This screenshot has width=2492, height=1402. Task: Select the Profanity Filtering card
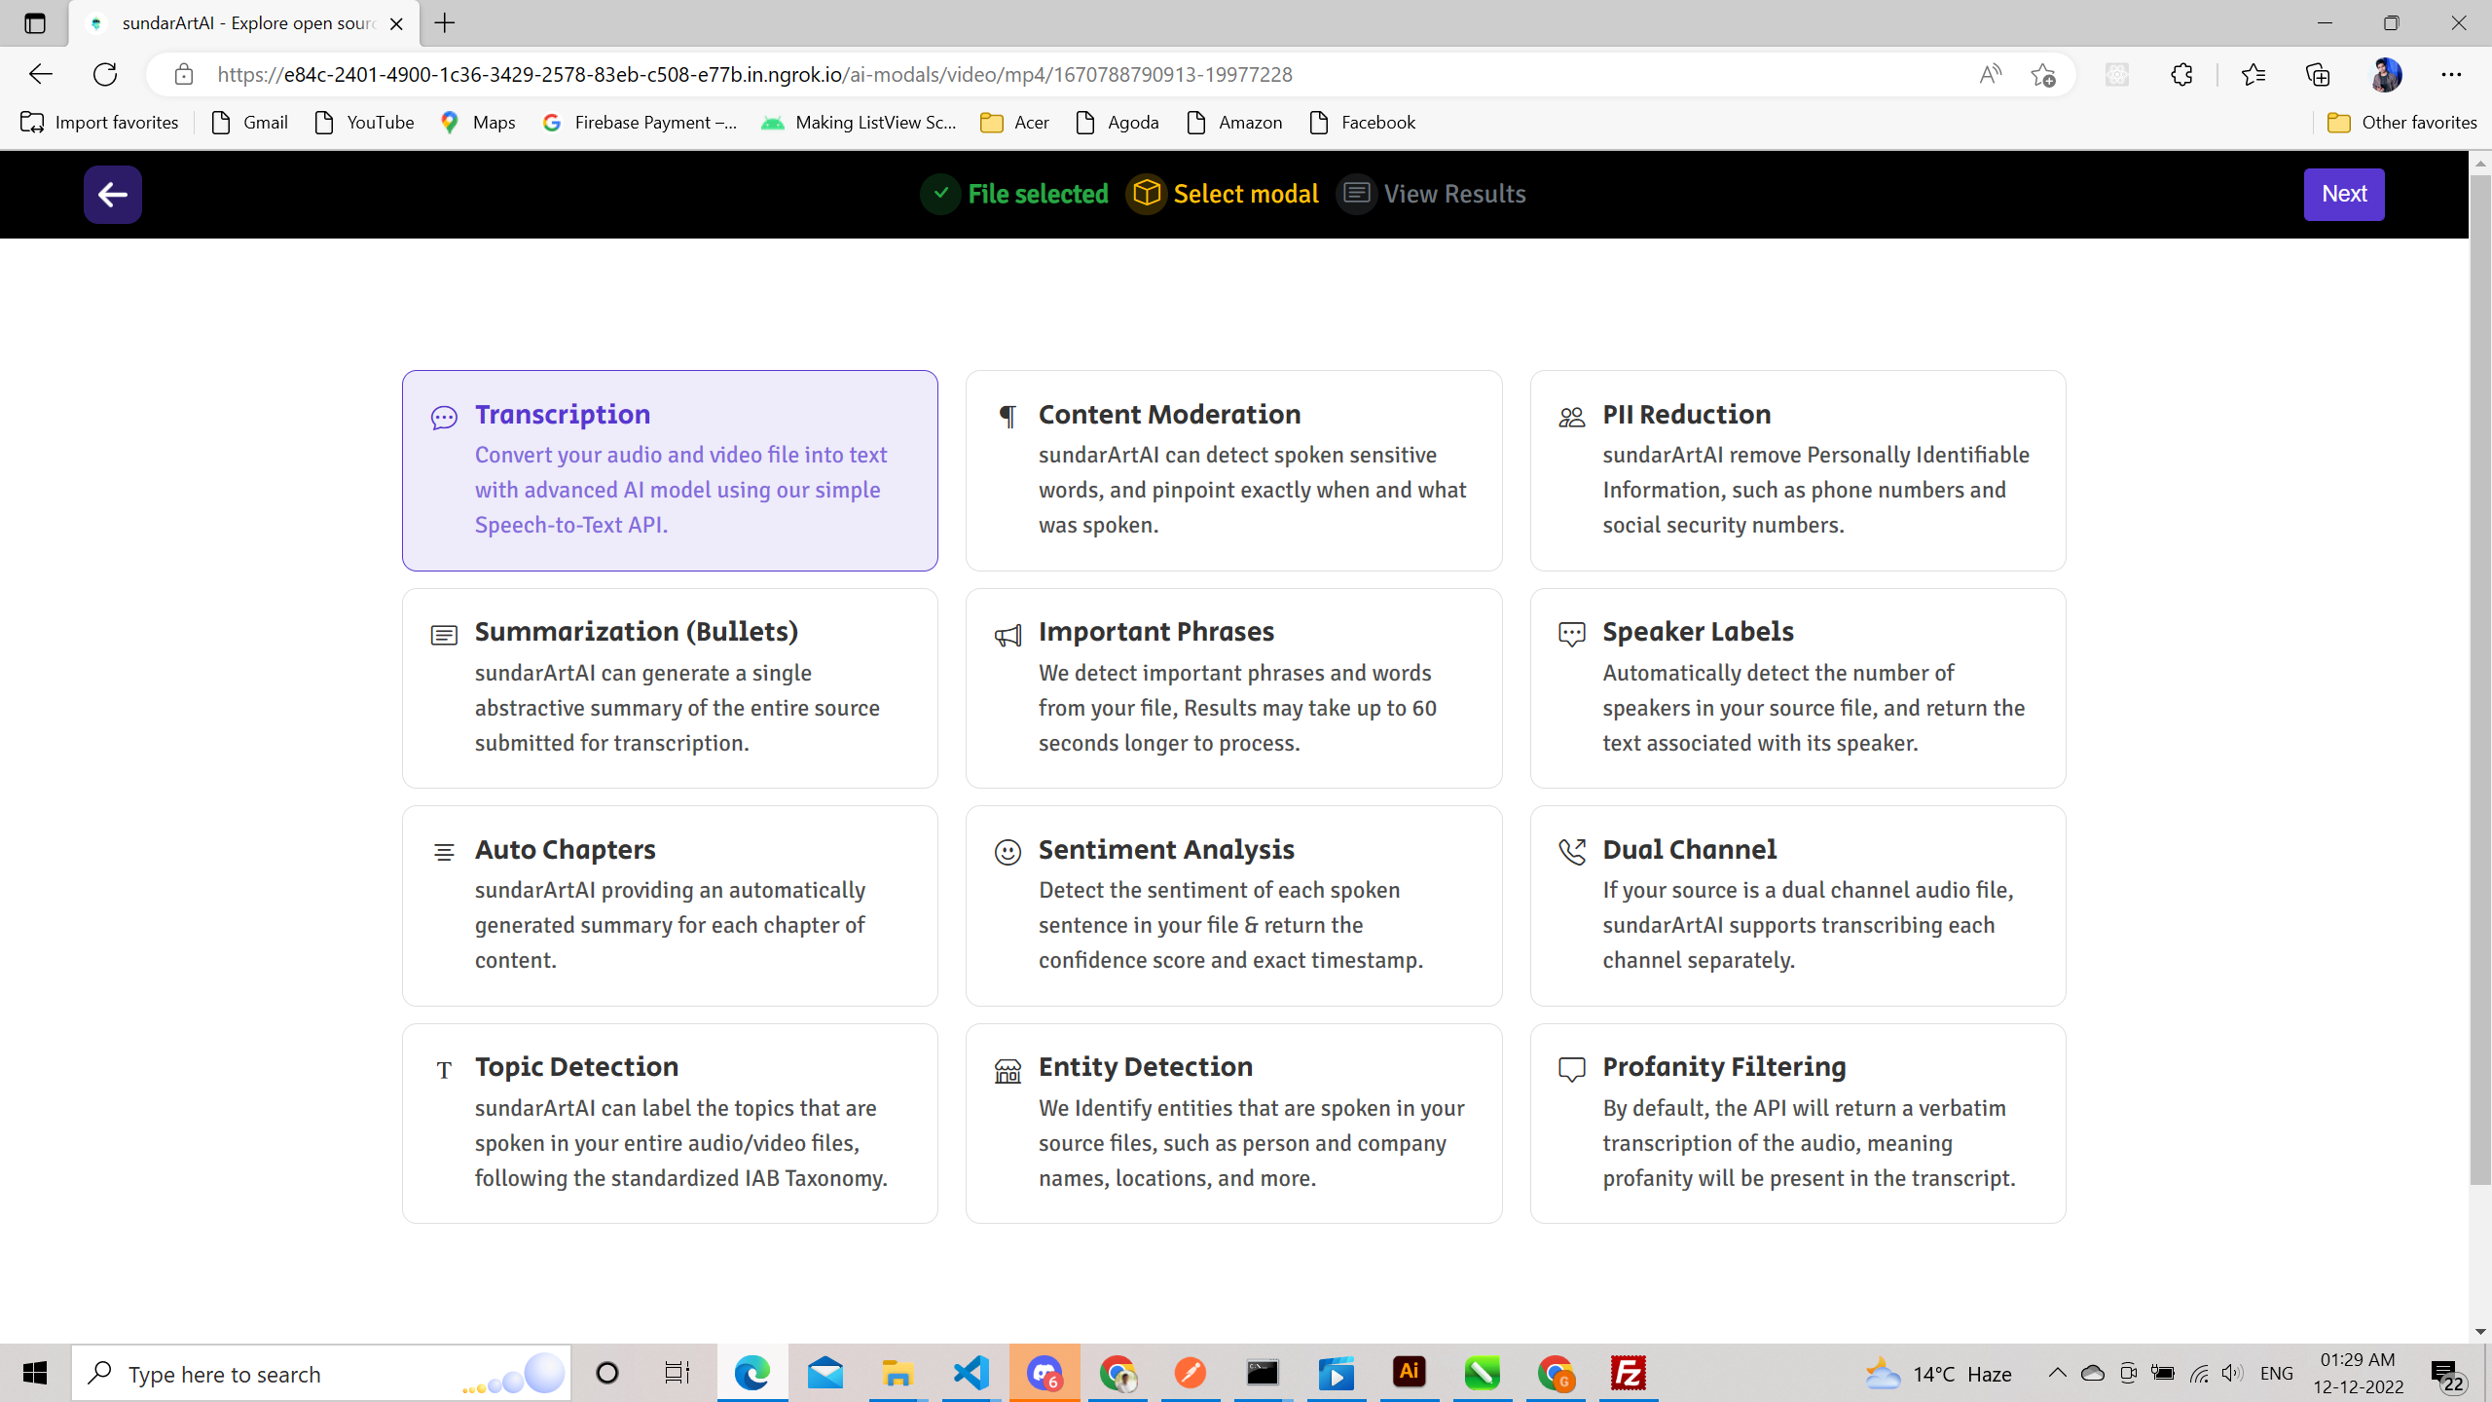1797,1123
